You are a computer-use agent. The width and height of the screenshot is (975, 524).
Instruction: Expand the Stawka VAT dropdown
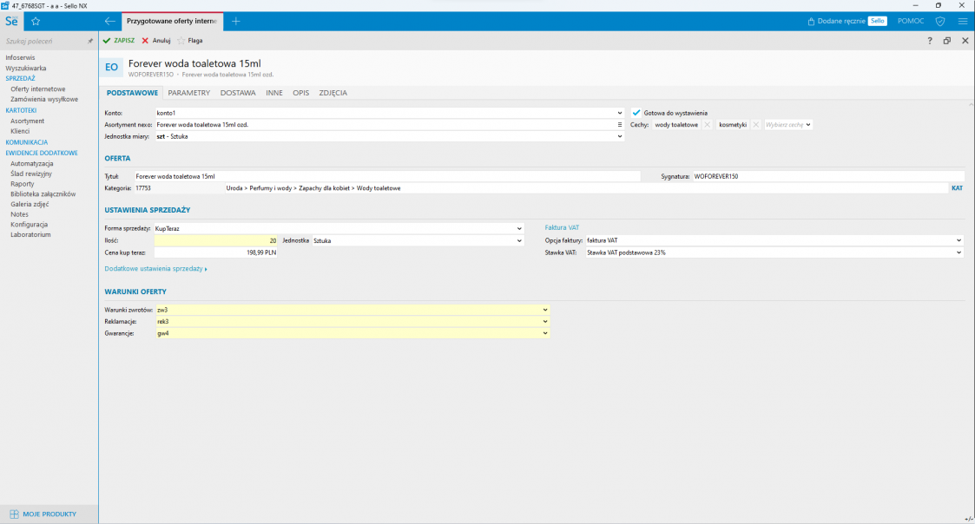959,252
